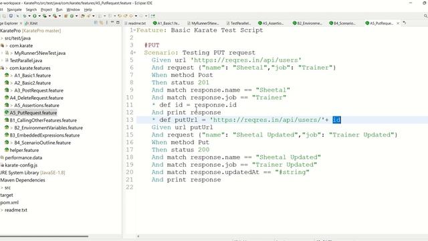Switch to the B4_Scenario editor tab
The height and width of the screenshot is (241, 428).
342,23
